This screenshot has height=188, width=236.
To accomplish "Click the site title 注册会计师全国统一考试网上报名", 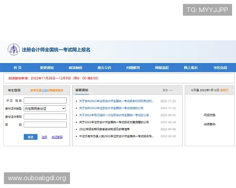I will [56, 50].
